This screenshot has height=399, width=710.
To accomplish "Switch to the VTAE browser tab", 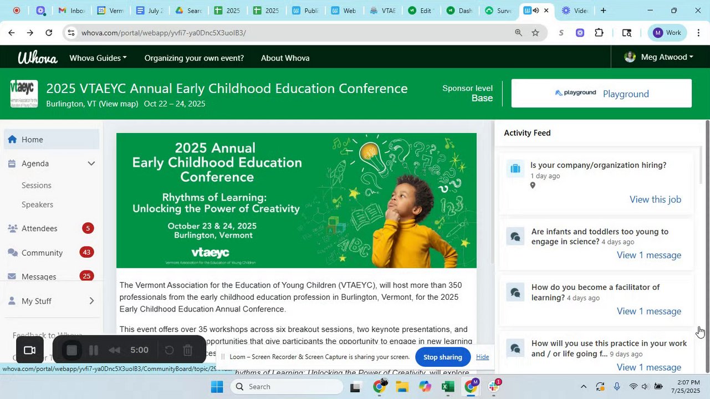I will pyautogui.click(x=382, y=11).
